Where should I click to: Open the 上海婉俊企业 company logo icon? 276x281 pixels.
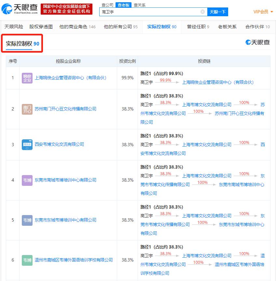tap(27, 78)
